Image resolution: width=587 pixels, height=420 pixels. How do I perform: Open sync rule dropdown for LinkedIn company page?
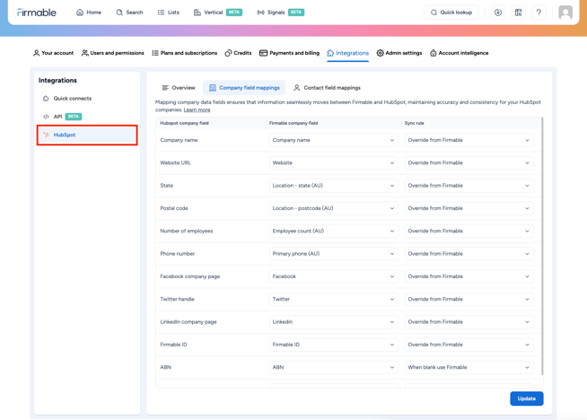[x=469, y=322]
